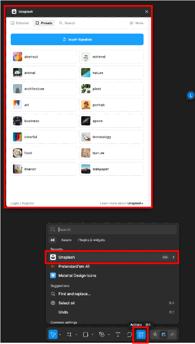Select the animal preset

click(x=44, y=73)
